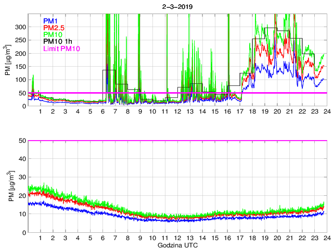
Task: Click hour 6 tick on lower x-axis
Action: coord(103,238)
